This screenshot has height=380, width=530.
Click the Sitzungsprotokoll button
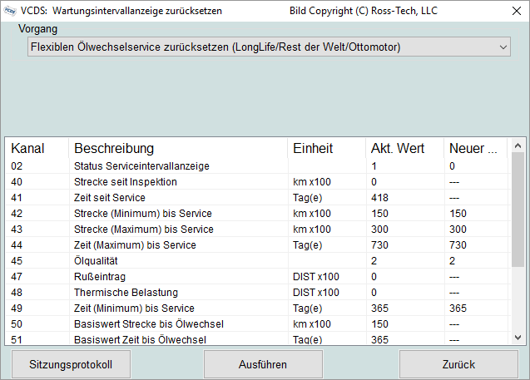tap(71, 364)
